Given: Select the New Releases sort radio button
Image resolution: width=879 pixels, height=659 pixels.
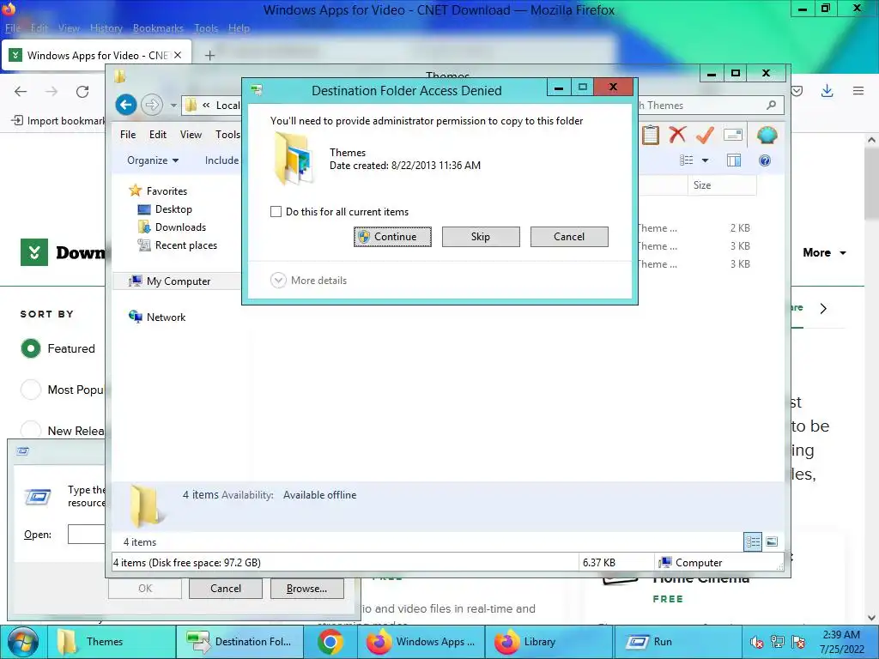Looking at the screenshot, I should pos(31,431).
